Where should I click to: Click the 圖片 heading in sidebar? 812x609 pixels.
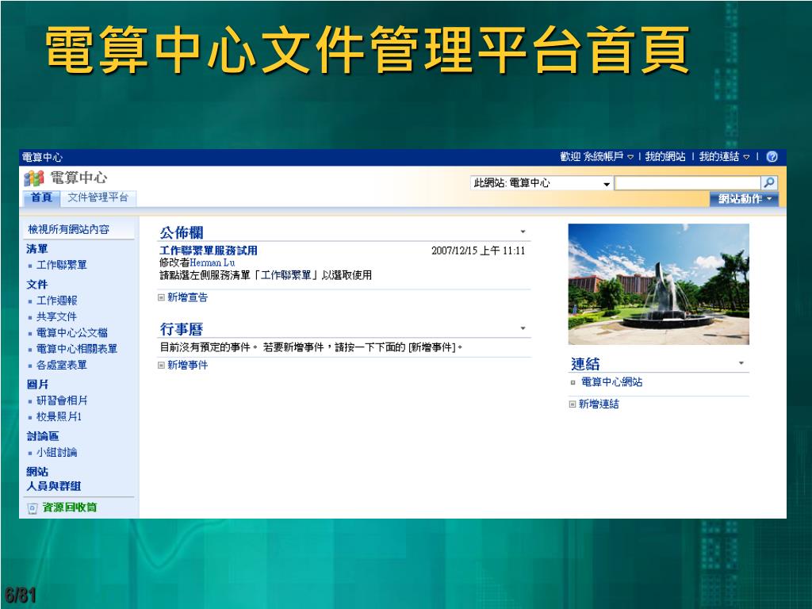pos(37,385)
